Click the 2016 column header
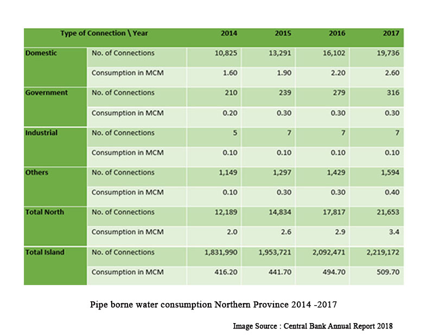The width and height of the screenshot is (427, 335). point(337,33)
